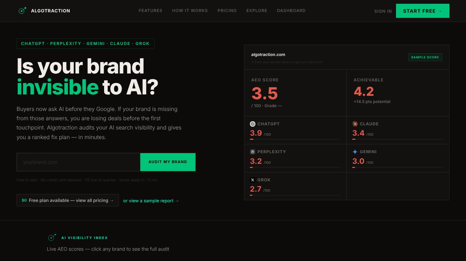Viewport: 466px width, 261px height.
Task: Click the Perplexity logo icon
Action: 253,152
